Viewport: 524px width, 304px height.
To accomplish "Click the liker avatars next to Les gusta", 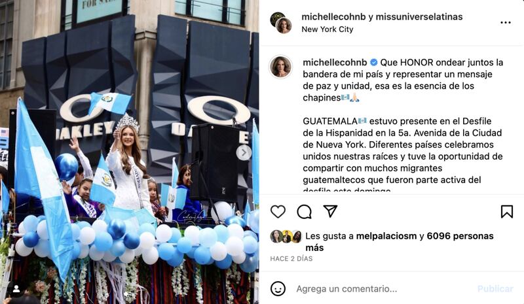I will (286, 236).
